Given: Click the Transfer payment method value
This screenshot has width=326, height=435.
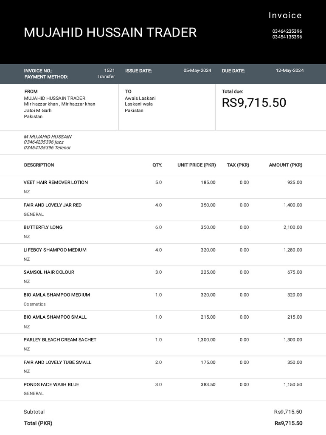Looking at the screenshot, I should 106,77.
